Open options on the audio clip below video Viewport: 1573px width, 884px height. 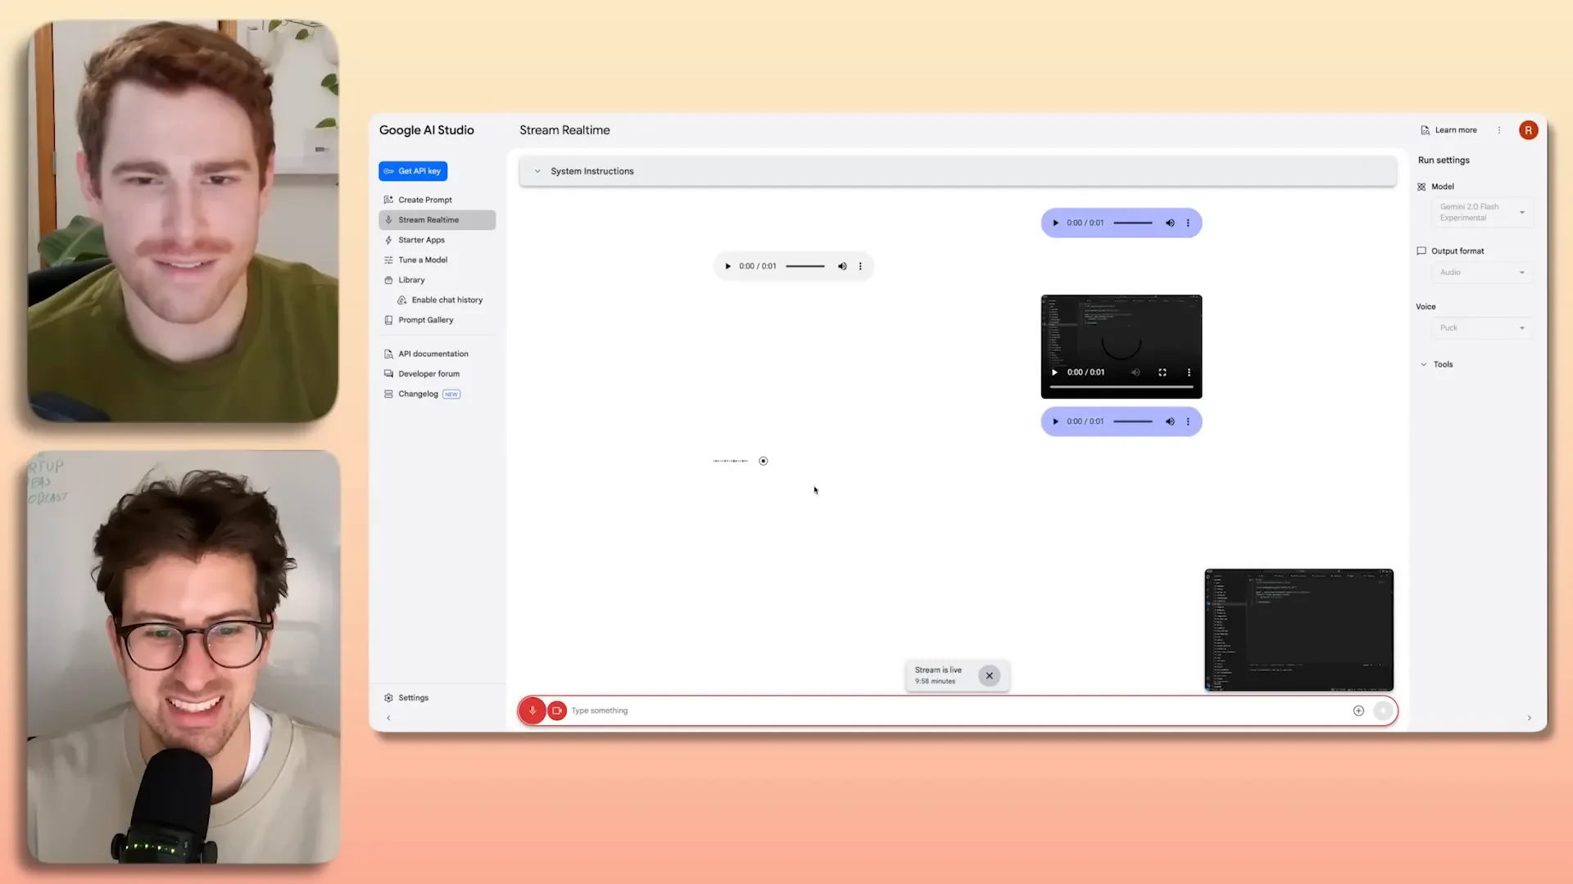pos(1188,422)
